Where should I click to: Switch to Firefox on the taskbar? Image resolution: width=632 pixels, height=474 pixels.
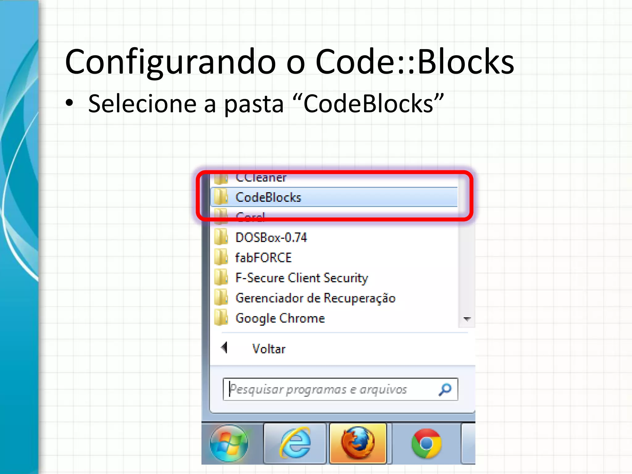coord(358,443)
